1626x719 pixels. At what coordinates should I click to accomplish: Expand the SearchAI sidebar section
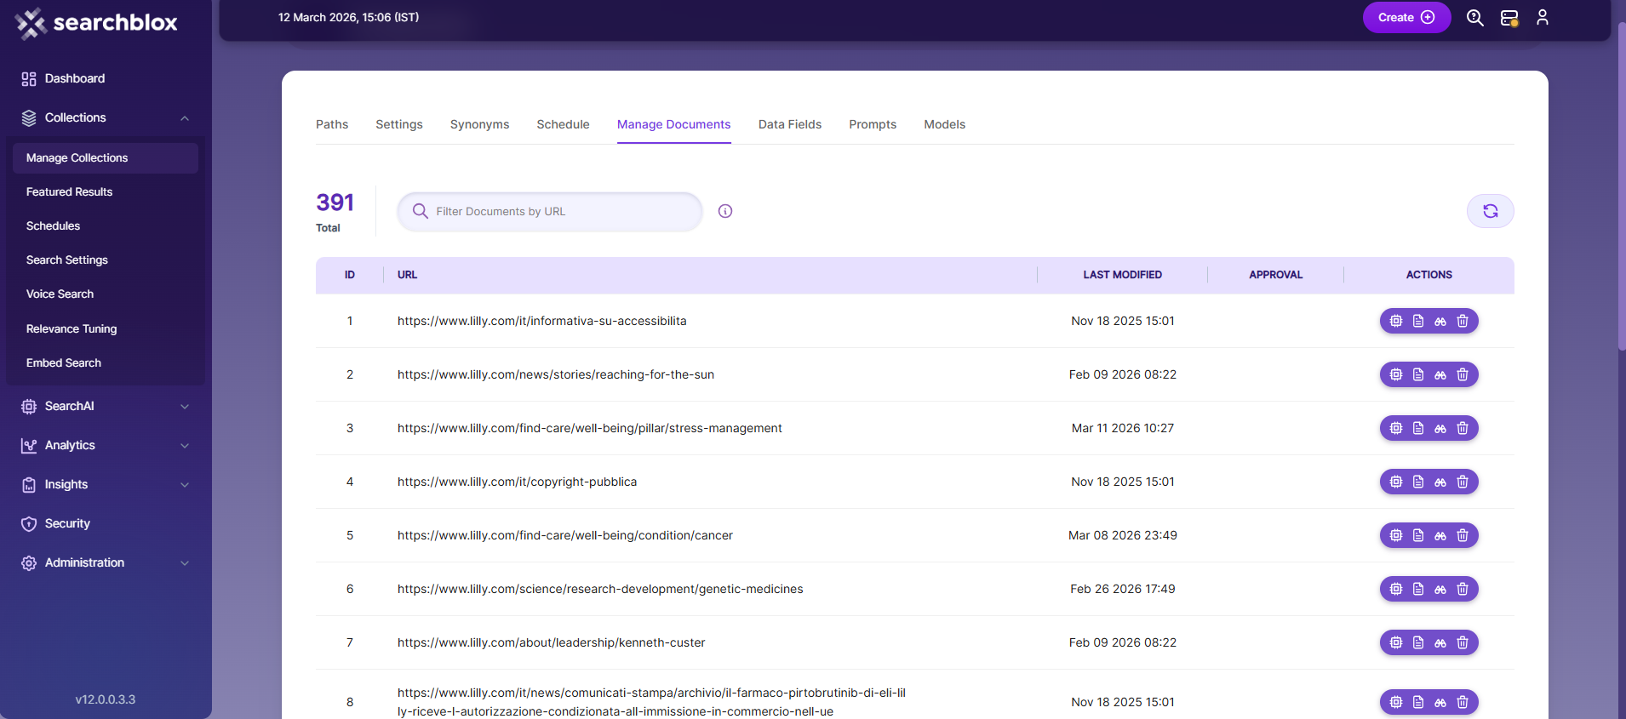point(185,407)
